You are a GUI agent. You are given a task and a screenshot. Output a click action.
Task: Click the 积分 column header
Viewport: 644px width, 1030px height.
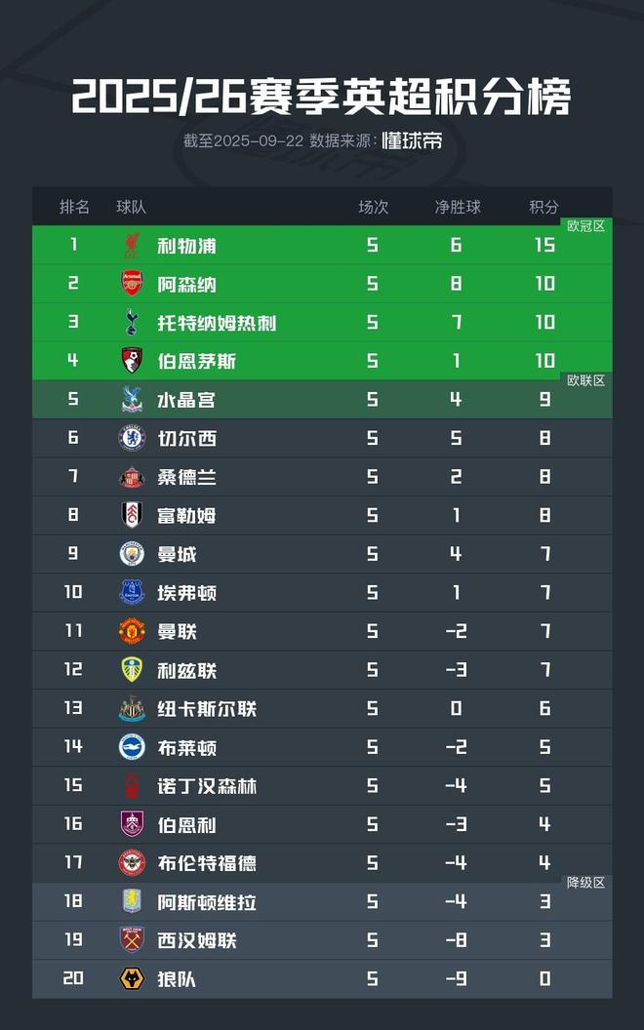pyautogui.click(x=544, y=207)
